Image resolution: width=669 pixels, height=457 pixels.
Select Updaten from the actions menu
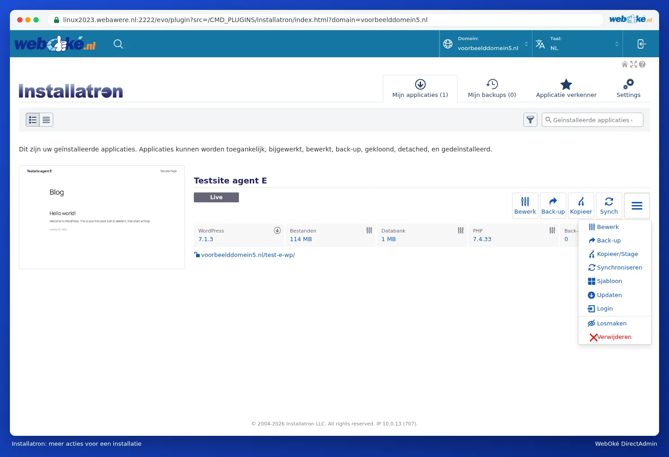click(x=615, y=295)
